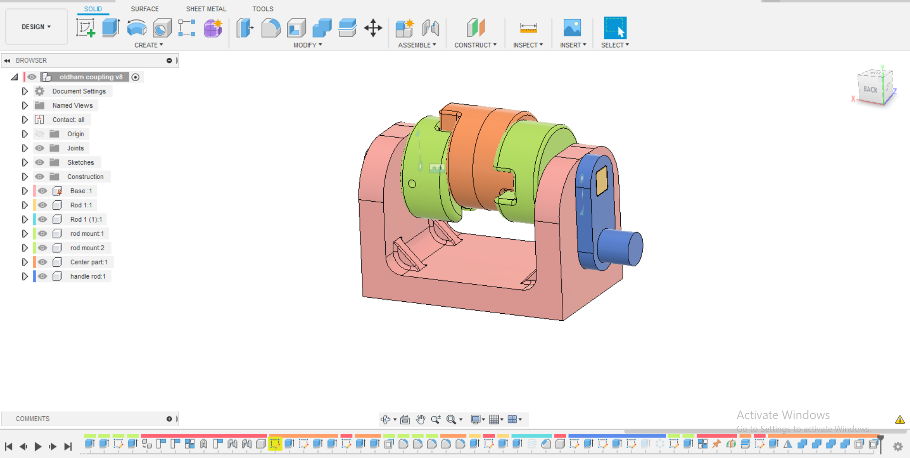Expand the COMMENTS panel options dot
This screenshot has height=458, width=910.
(169, 419)
